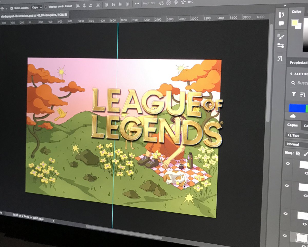The width and height of the screenshot is (308, 247).
Task: Click foreground yellow color swatch
Action: click(x=295, y=23)
